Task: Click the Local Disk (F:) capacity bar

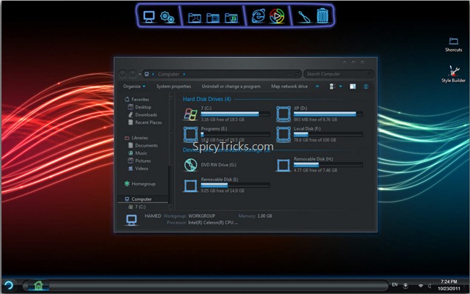Action: [328, 134]
